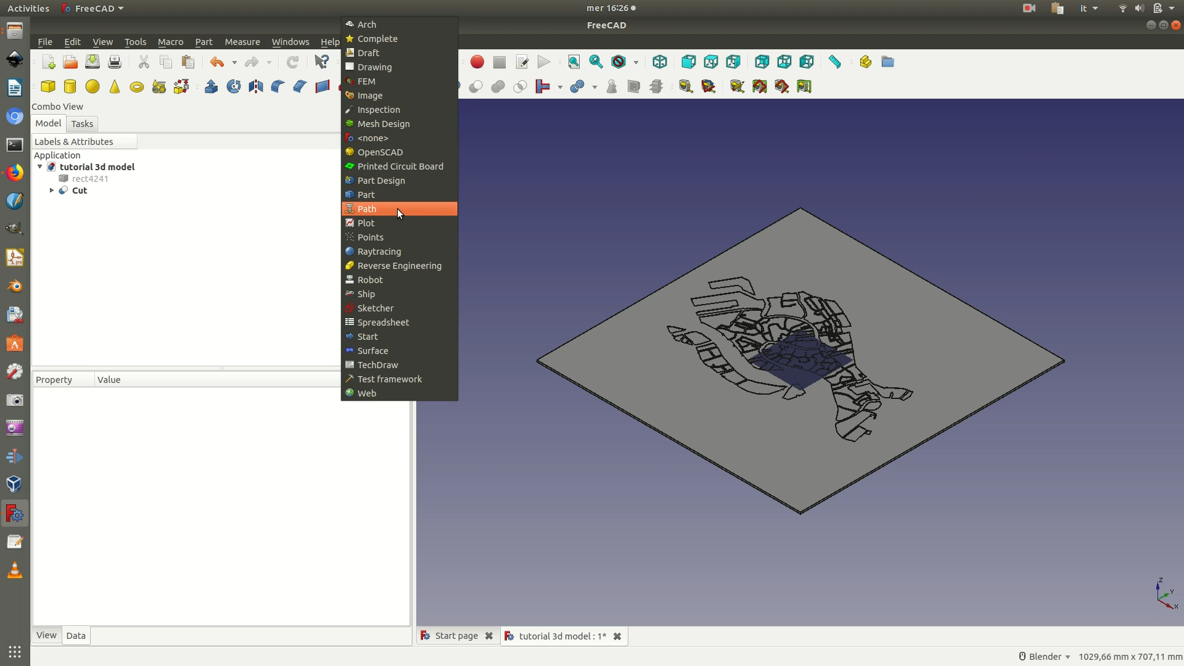Open the Draw style dropdown arrow
1184x666 pixels.
636,63
